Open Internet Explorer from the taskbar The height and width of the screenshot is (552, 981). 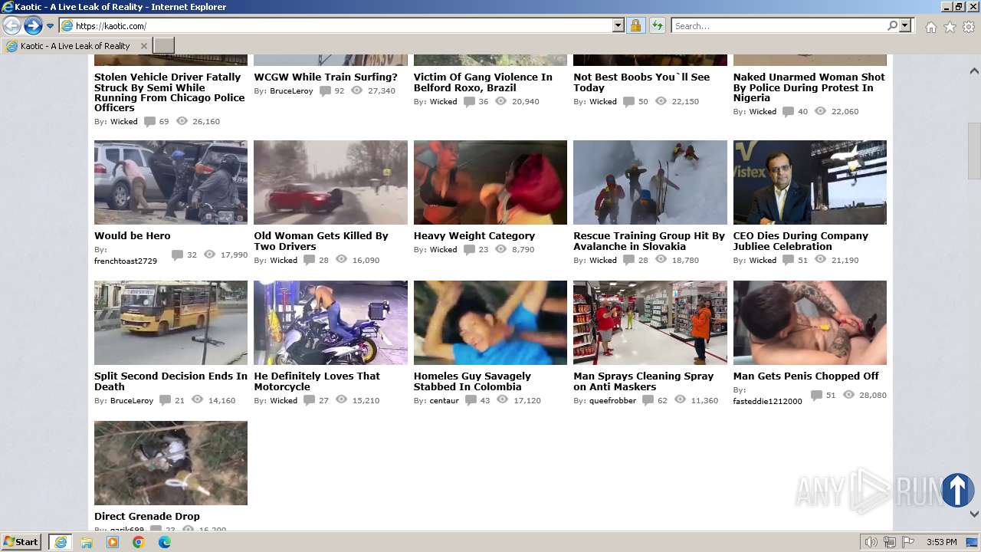pyautogui.click(x=60, y=542)
